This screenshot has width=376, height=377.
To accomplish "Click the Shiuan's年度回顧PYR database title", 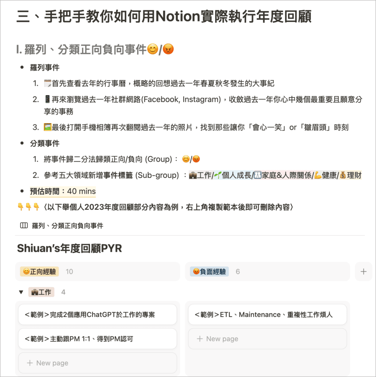I will tap(69, 249).
